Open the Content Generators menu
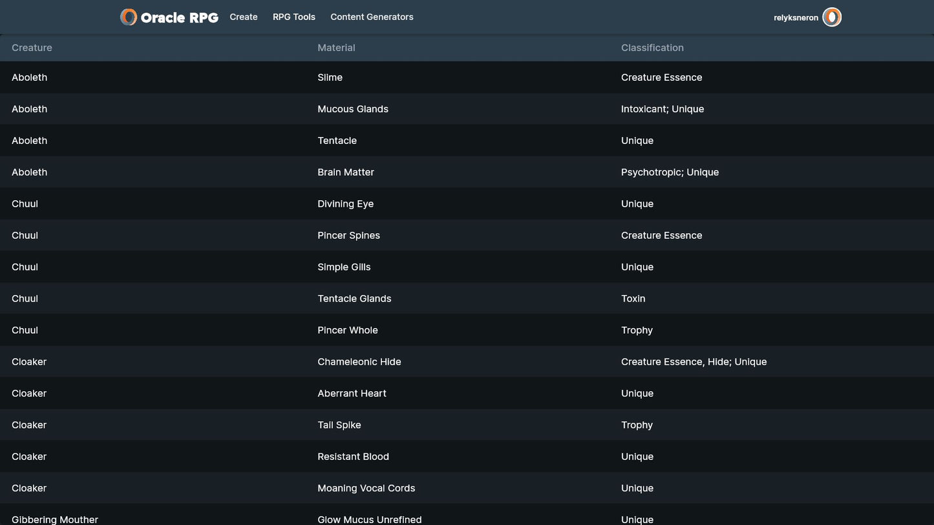Image resolution: width=934 pixels, height=525 pixels. click(x=372, y=17)
